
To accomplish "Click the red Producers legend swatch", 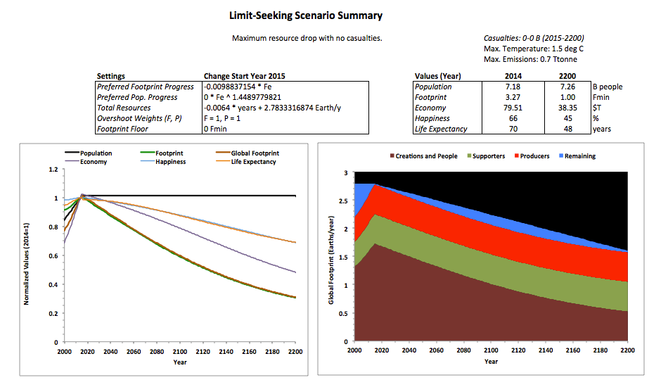I will point(519,156).
